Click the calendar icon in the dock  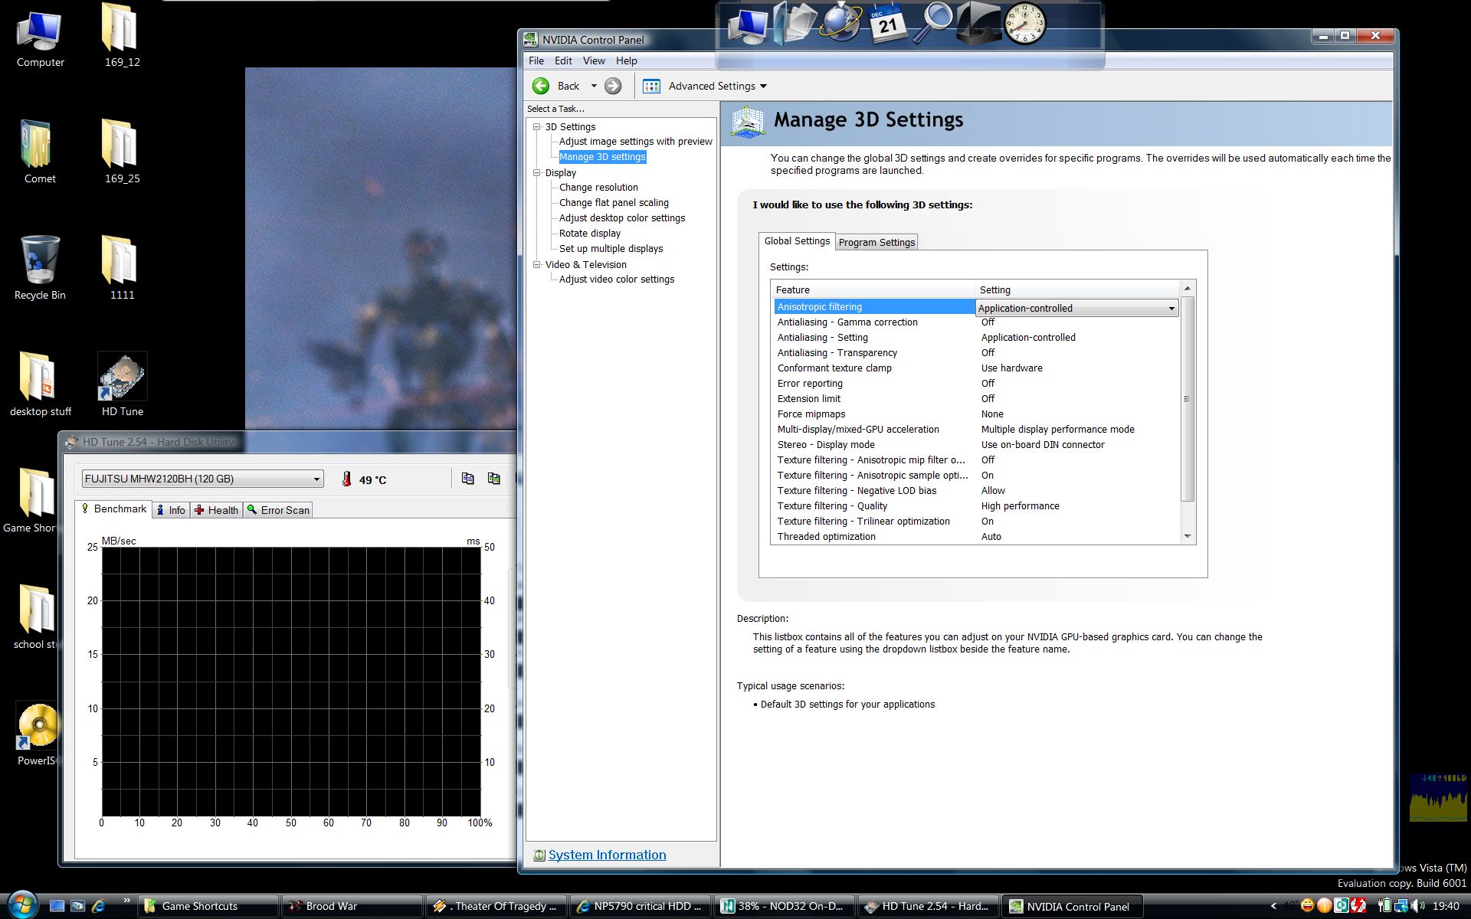888,23
